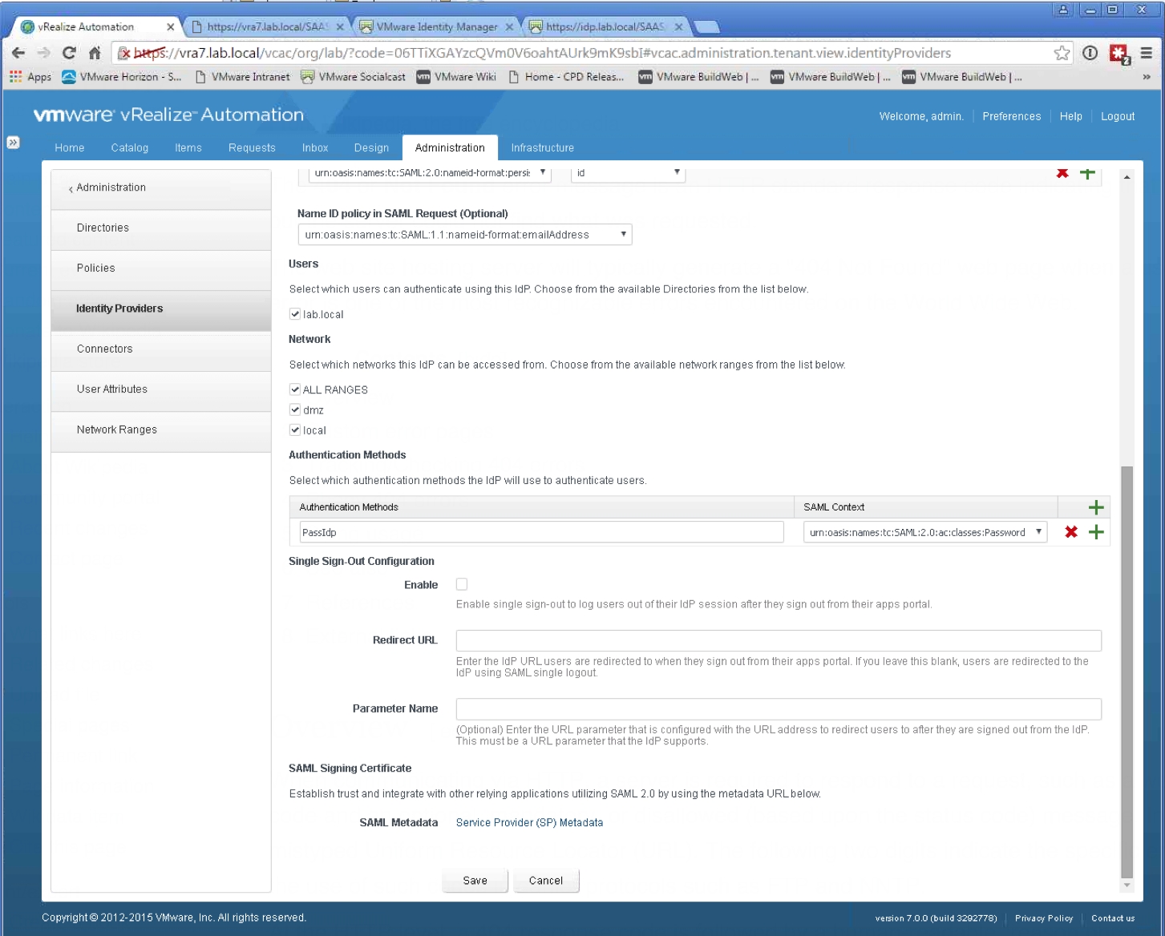The width and height of the screenshot is (1165, 936).
Task: Switch to the Infrastructure tab
Action: coord(543,148)
